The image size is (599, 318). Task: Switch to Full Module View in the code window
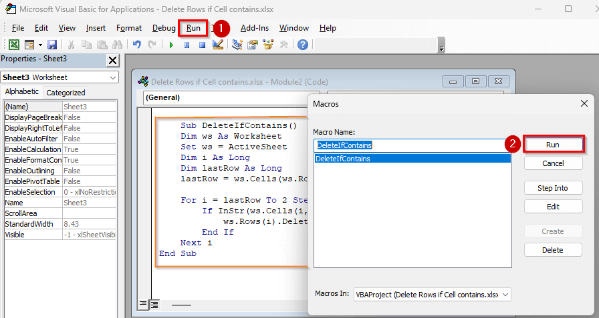[154, 305]
